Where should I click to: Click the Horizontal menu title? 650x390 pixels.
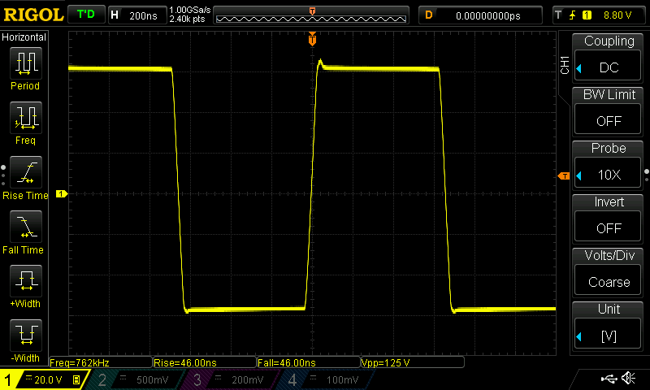point(24,37)
